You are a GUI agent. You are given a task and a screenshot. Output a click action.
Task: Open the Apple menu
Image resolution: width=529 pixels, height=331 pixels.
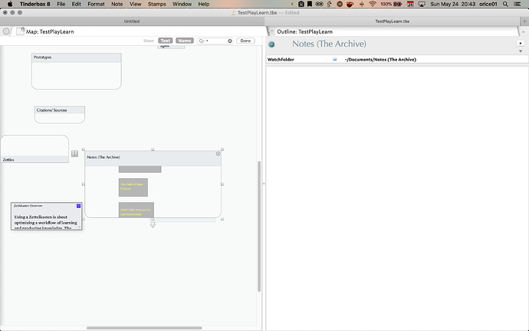(10, 4)
